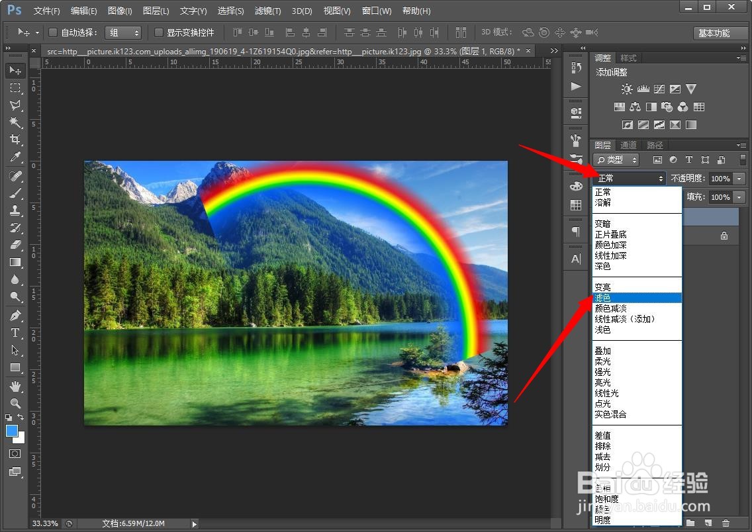This screenshot has width=752, height=532.
Task: Select the Magic Wand tool
Action: tap(15, 122)
